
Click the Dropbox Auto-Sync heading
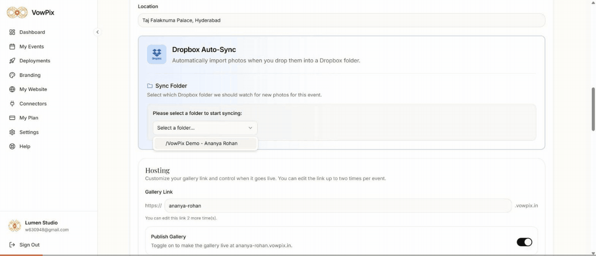pos(204,50)
